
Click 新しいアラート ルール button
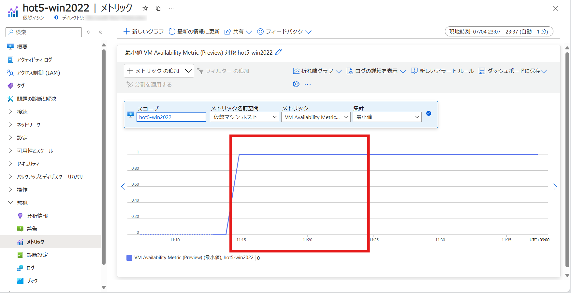442,71
